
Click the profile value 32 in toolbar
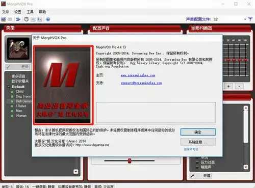[216, 19]
